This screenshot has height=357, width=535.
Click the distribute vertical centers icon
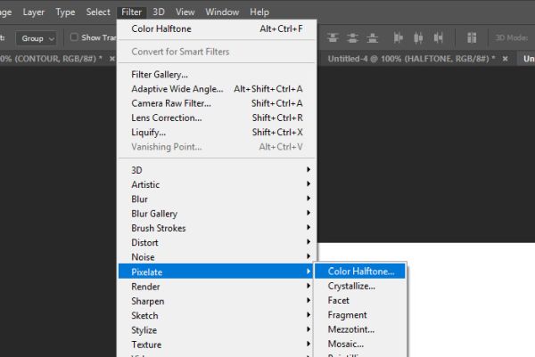[x=352, y=37]
